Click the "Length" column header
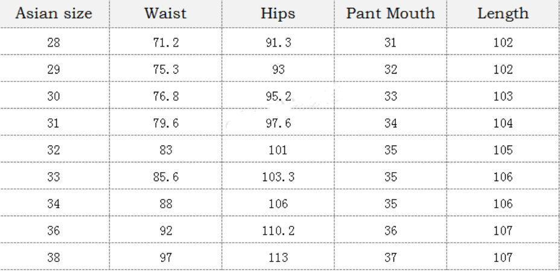Viewport: 560px width, 271px height. click(x=503, y=14)
